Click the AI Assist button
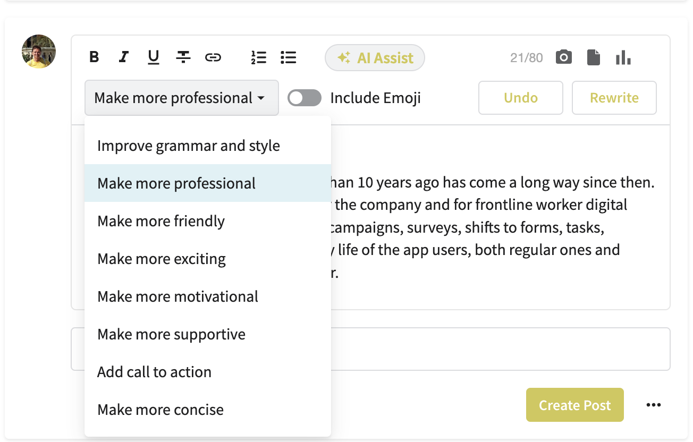Viewport: 693px width, 442px height. pos(375,58)
